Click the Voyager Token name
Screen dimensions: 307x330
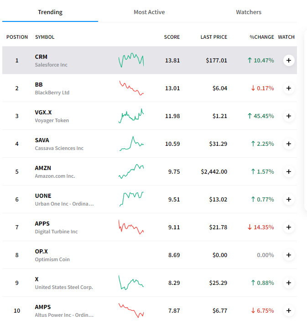[52, 120]
